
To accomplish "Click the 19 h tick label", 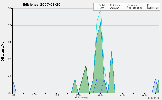I will [x=78, y=95].
